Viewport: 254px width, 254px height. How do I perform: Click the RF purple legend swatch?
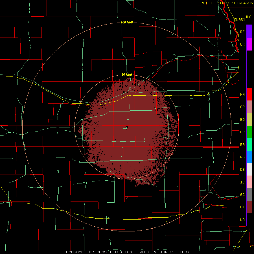coord(249,32)
